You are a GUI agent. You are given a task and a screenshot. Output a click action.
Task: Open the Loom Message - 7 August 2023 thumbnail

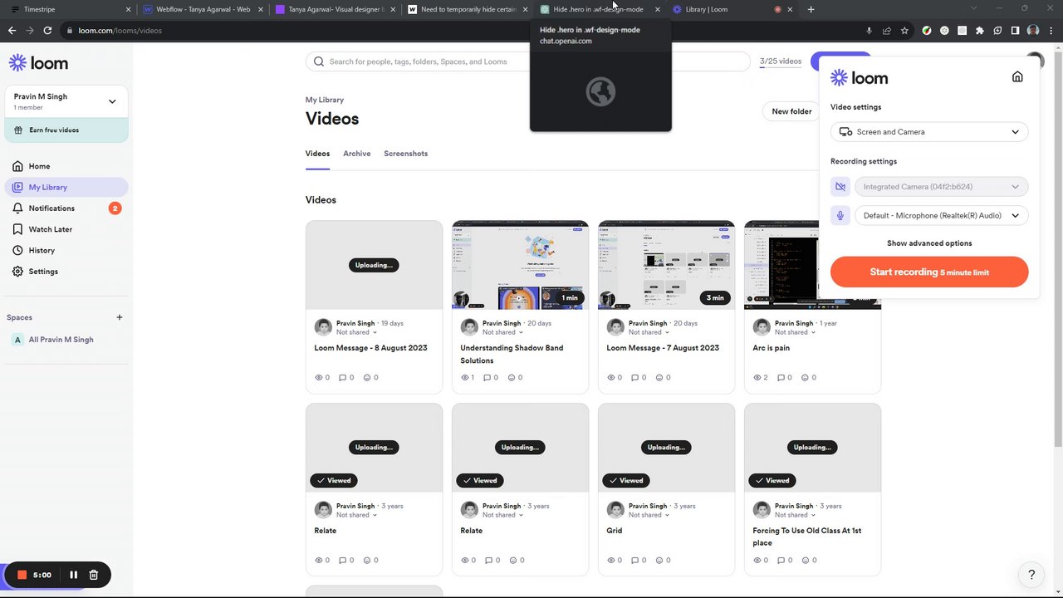click(666, 265)
